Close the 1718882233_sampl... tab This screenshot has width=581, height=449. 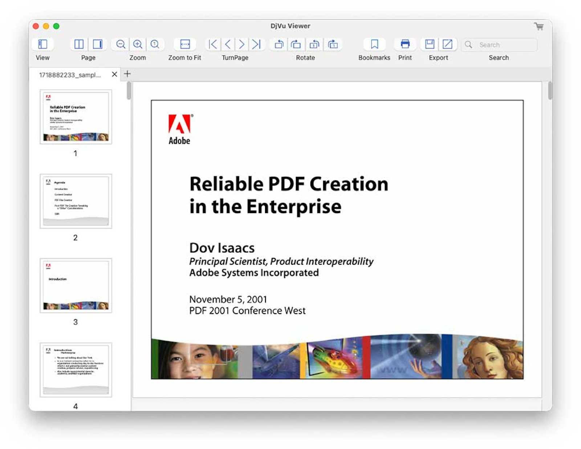click(114, 74)
